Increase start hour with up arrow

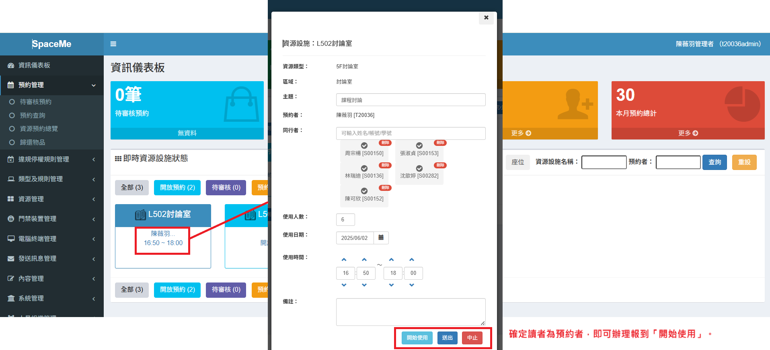click(344, 260)
